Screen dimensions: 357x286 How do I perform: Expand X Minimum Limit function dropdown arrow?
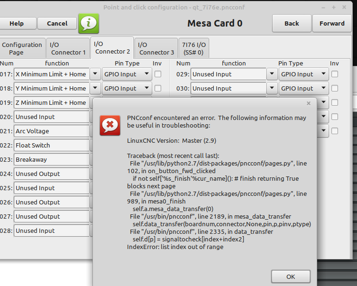point(95,74)
